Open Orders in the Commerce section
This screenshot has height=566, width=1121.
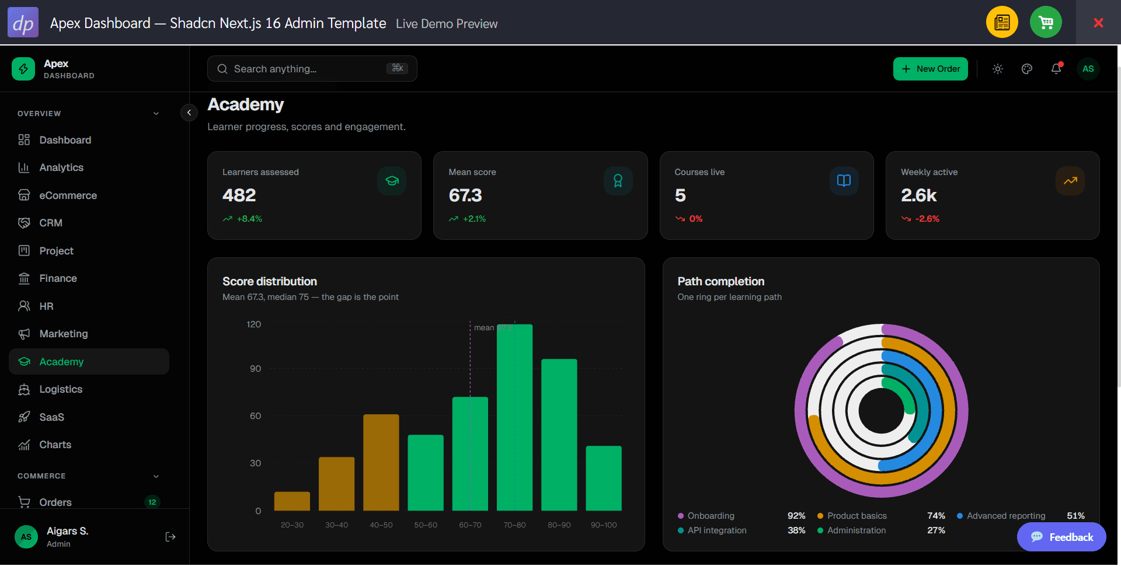89,502
